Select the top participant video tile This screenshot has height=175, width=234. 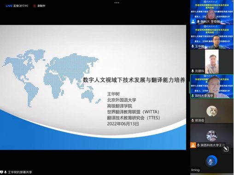(212, 12)
